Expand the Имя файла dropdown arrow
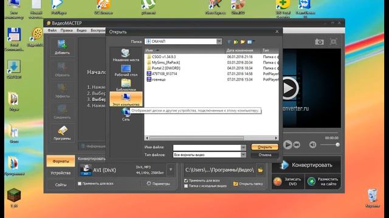This screenshot has height=218, width=389. coord(243,147)
